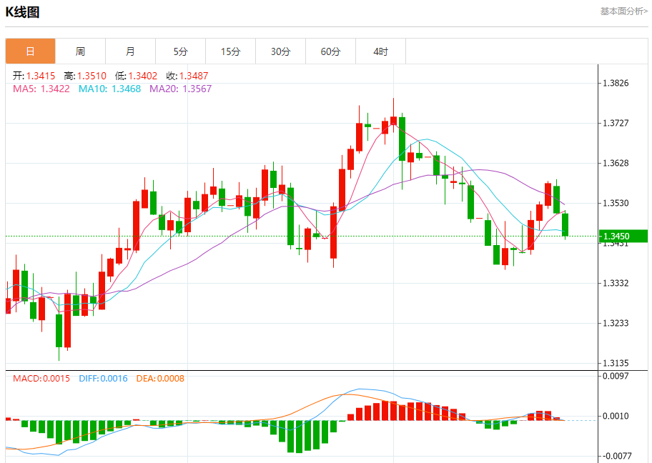Click the 收:1.3487 close value
This screenshot has height=463, width=652.
(x=187, y=76)
